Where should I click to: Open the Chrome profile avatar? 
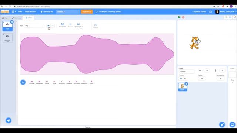pos(231,6)
